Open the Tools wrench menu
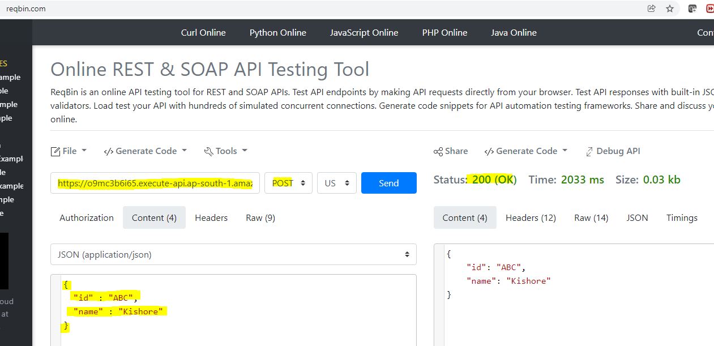 click(x=226, y=151)
